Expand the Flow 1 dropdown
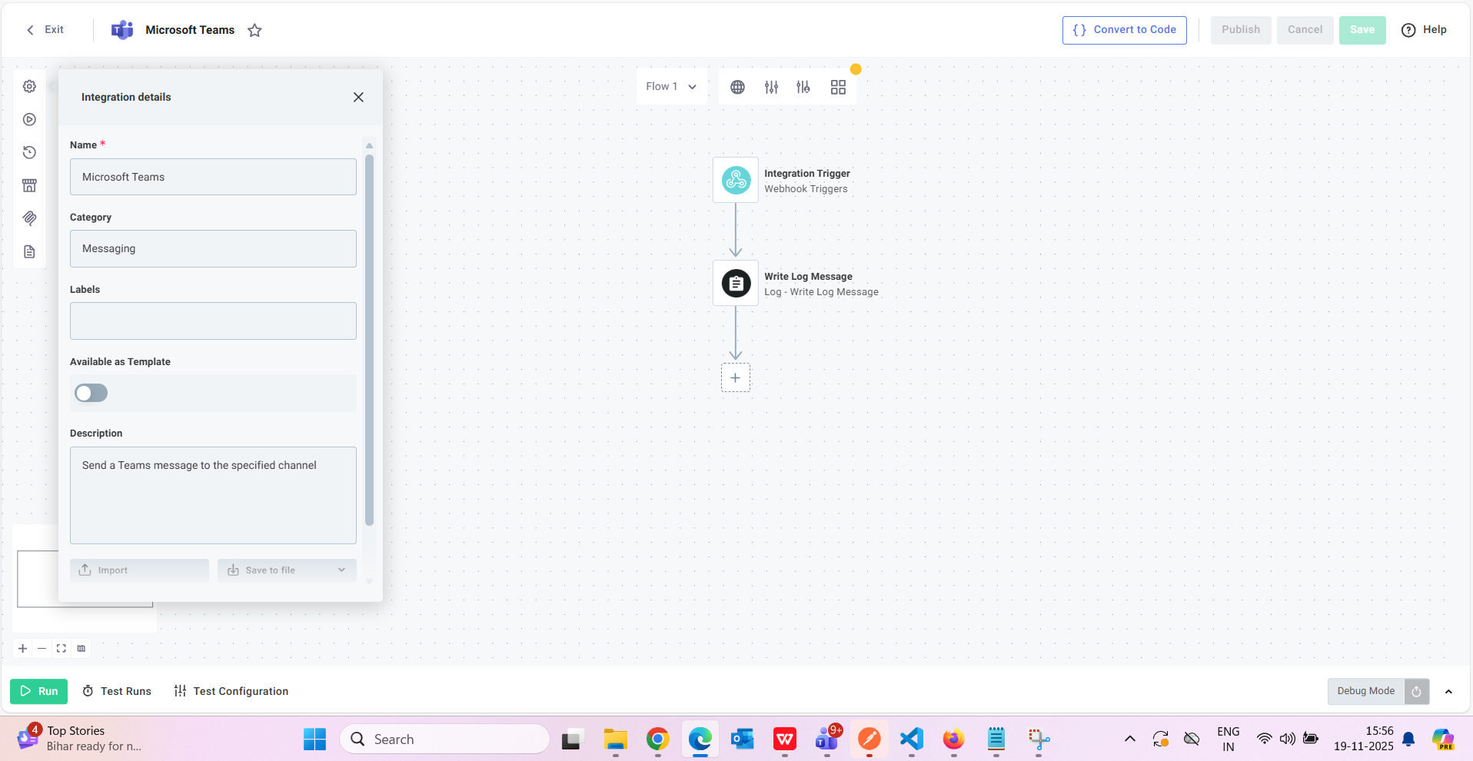1473x761 pixels. 671,87
